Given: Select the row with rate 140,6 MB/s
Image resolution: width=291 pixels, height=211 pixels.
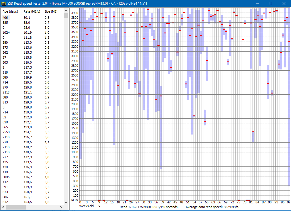Looking at the screenshot, I should pos(32,152).
